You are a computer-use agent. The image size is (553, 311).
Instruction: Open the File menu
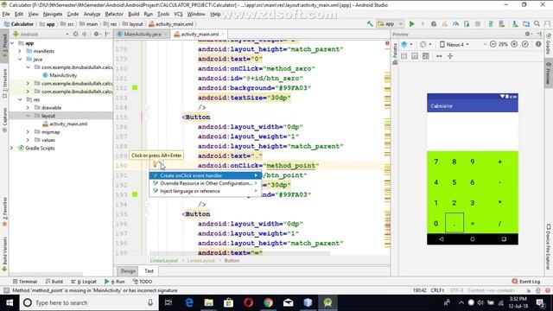[x=6, y=14]
